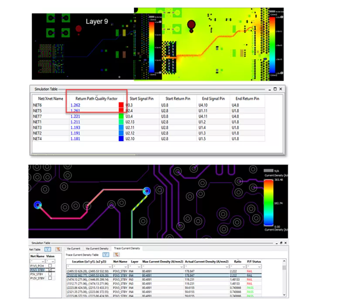Click the Trace Current Density Table clear-filter icon

coord(117,255)
